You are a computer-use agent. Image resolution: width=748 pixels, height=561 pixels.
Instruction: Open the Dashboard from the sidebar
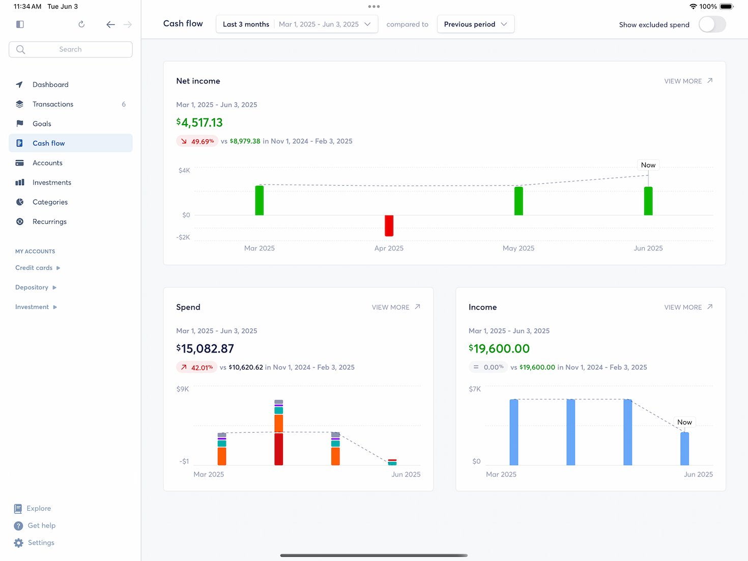[50, 84]
